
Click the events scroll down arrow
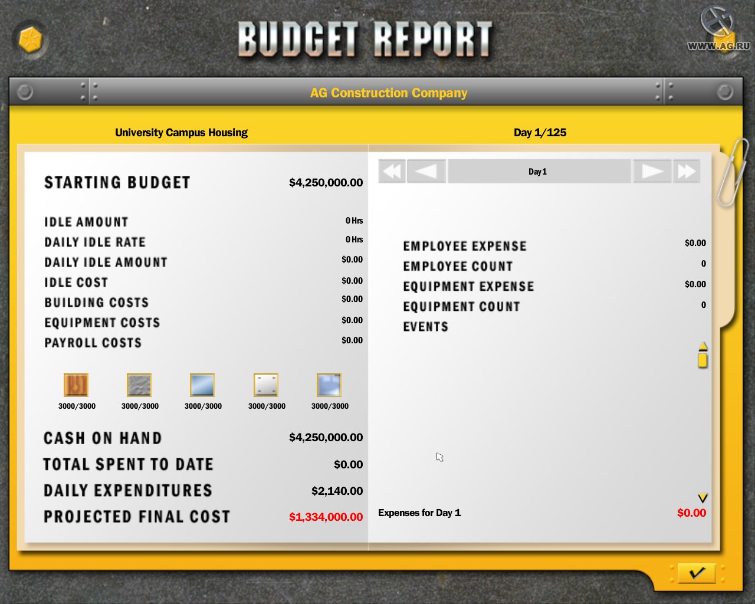(703, 498)
